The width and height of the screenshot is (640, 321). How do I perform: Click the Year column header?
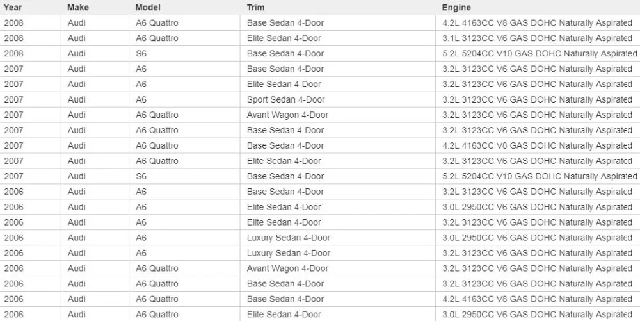pos(13,7)
